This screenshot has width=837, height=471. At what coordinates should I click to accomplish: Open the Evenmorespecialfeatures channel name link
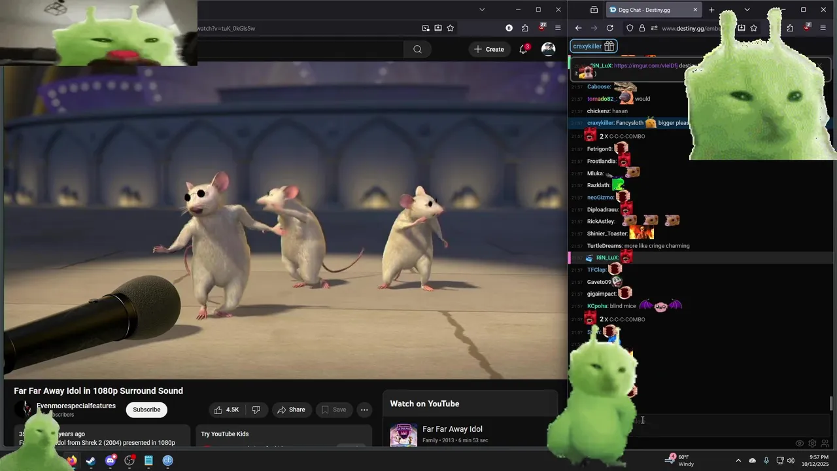[76, 406]
